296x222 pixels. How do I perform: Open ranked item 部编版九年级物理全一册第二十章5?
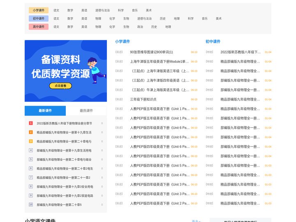pos(59,205)
